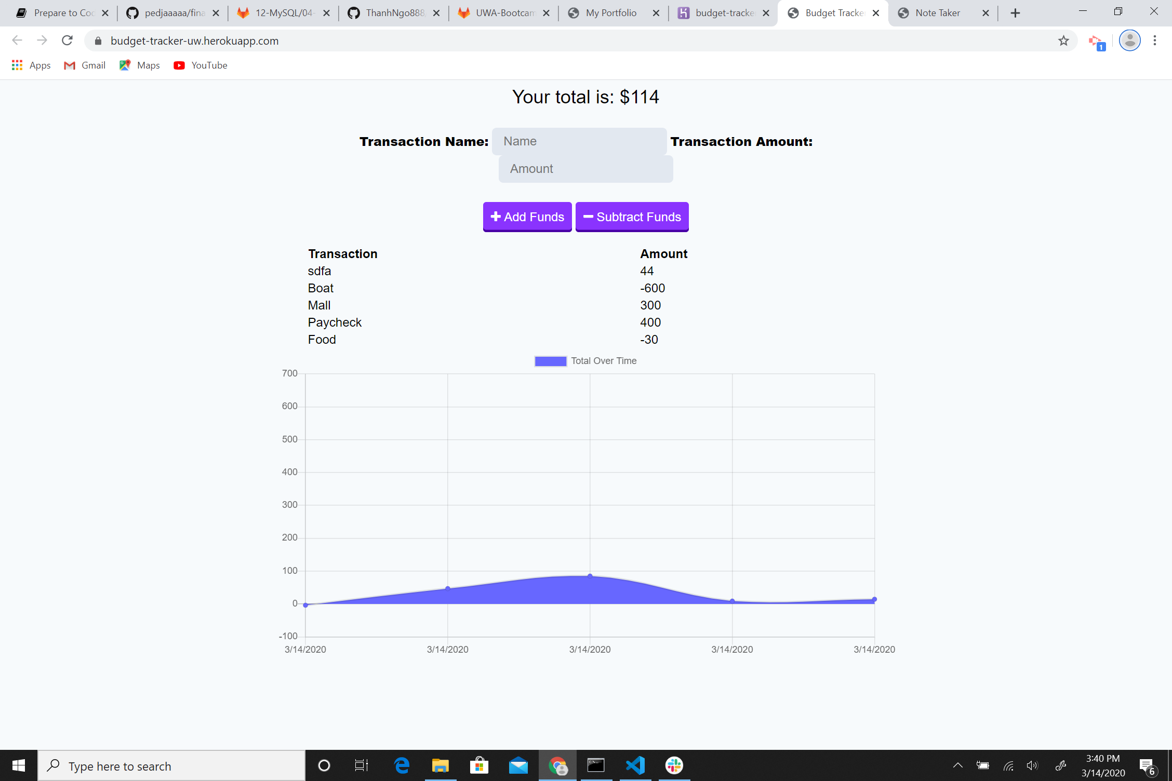This screenshot has width=1172, height=781.
Task: Click the extension icon beside the address bar
Action: [1096, 40]
